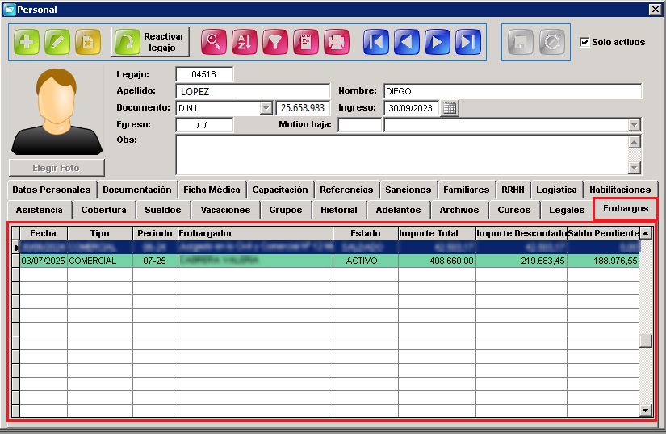Expand the Motivo baja dropdown
The width and height of the screenshot is (666, 434).
(635, 125)
